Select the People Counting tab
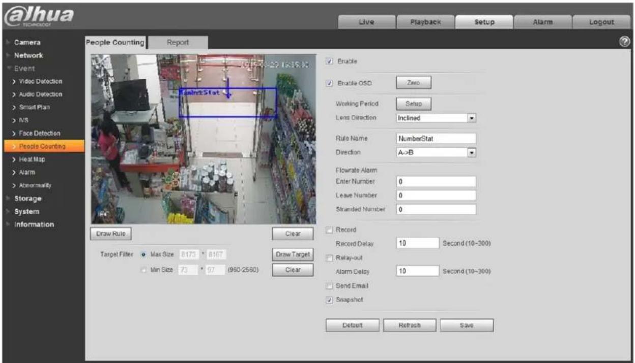Image resolution: width=635 pixels, height=363 pixels. (x=115, y=43)
